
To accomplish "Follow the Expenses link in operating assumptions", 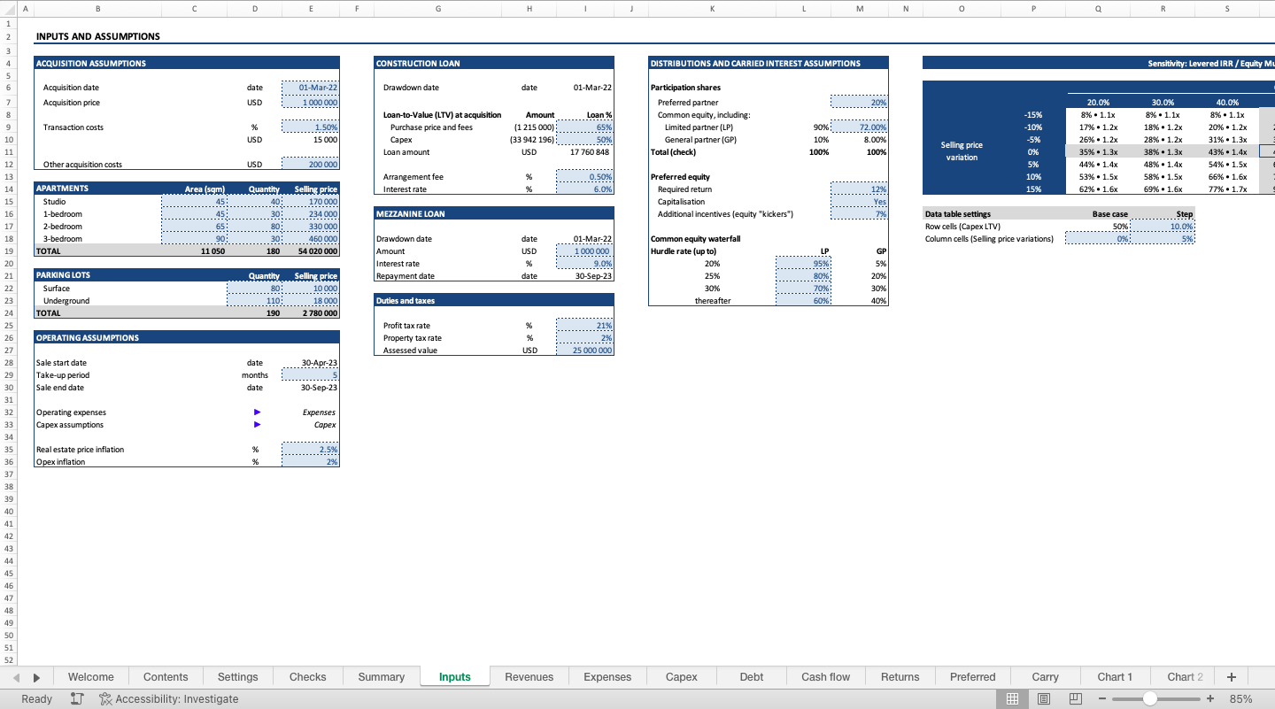I will point(319,412).
